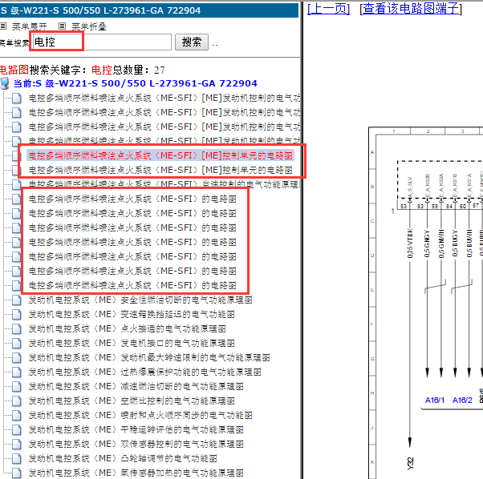This screenshot has width=483, height=479.
Task: Click the 菜单折叠 menu collapse label
Action: (89, 26)
